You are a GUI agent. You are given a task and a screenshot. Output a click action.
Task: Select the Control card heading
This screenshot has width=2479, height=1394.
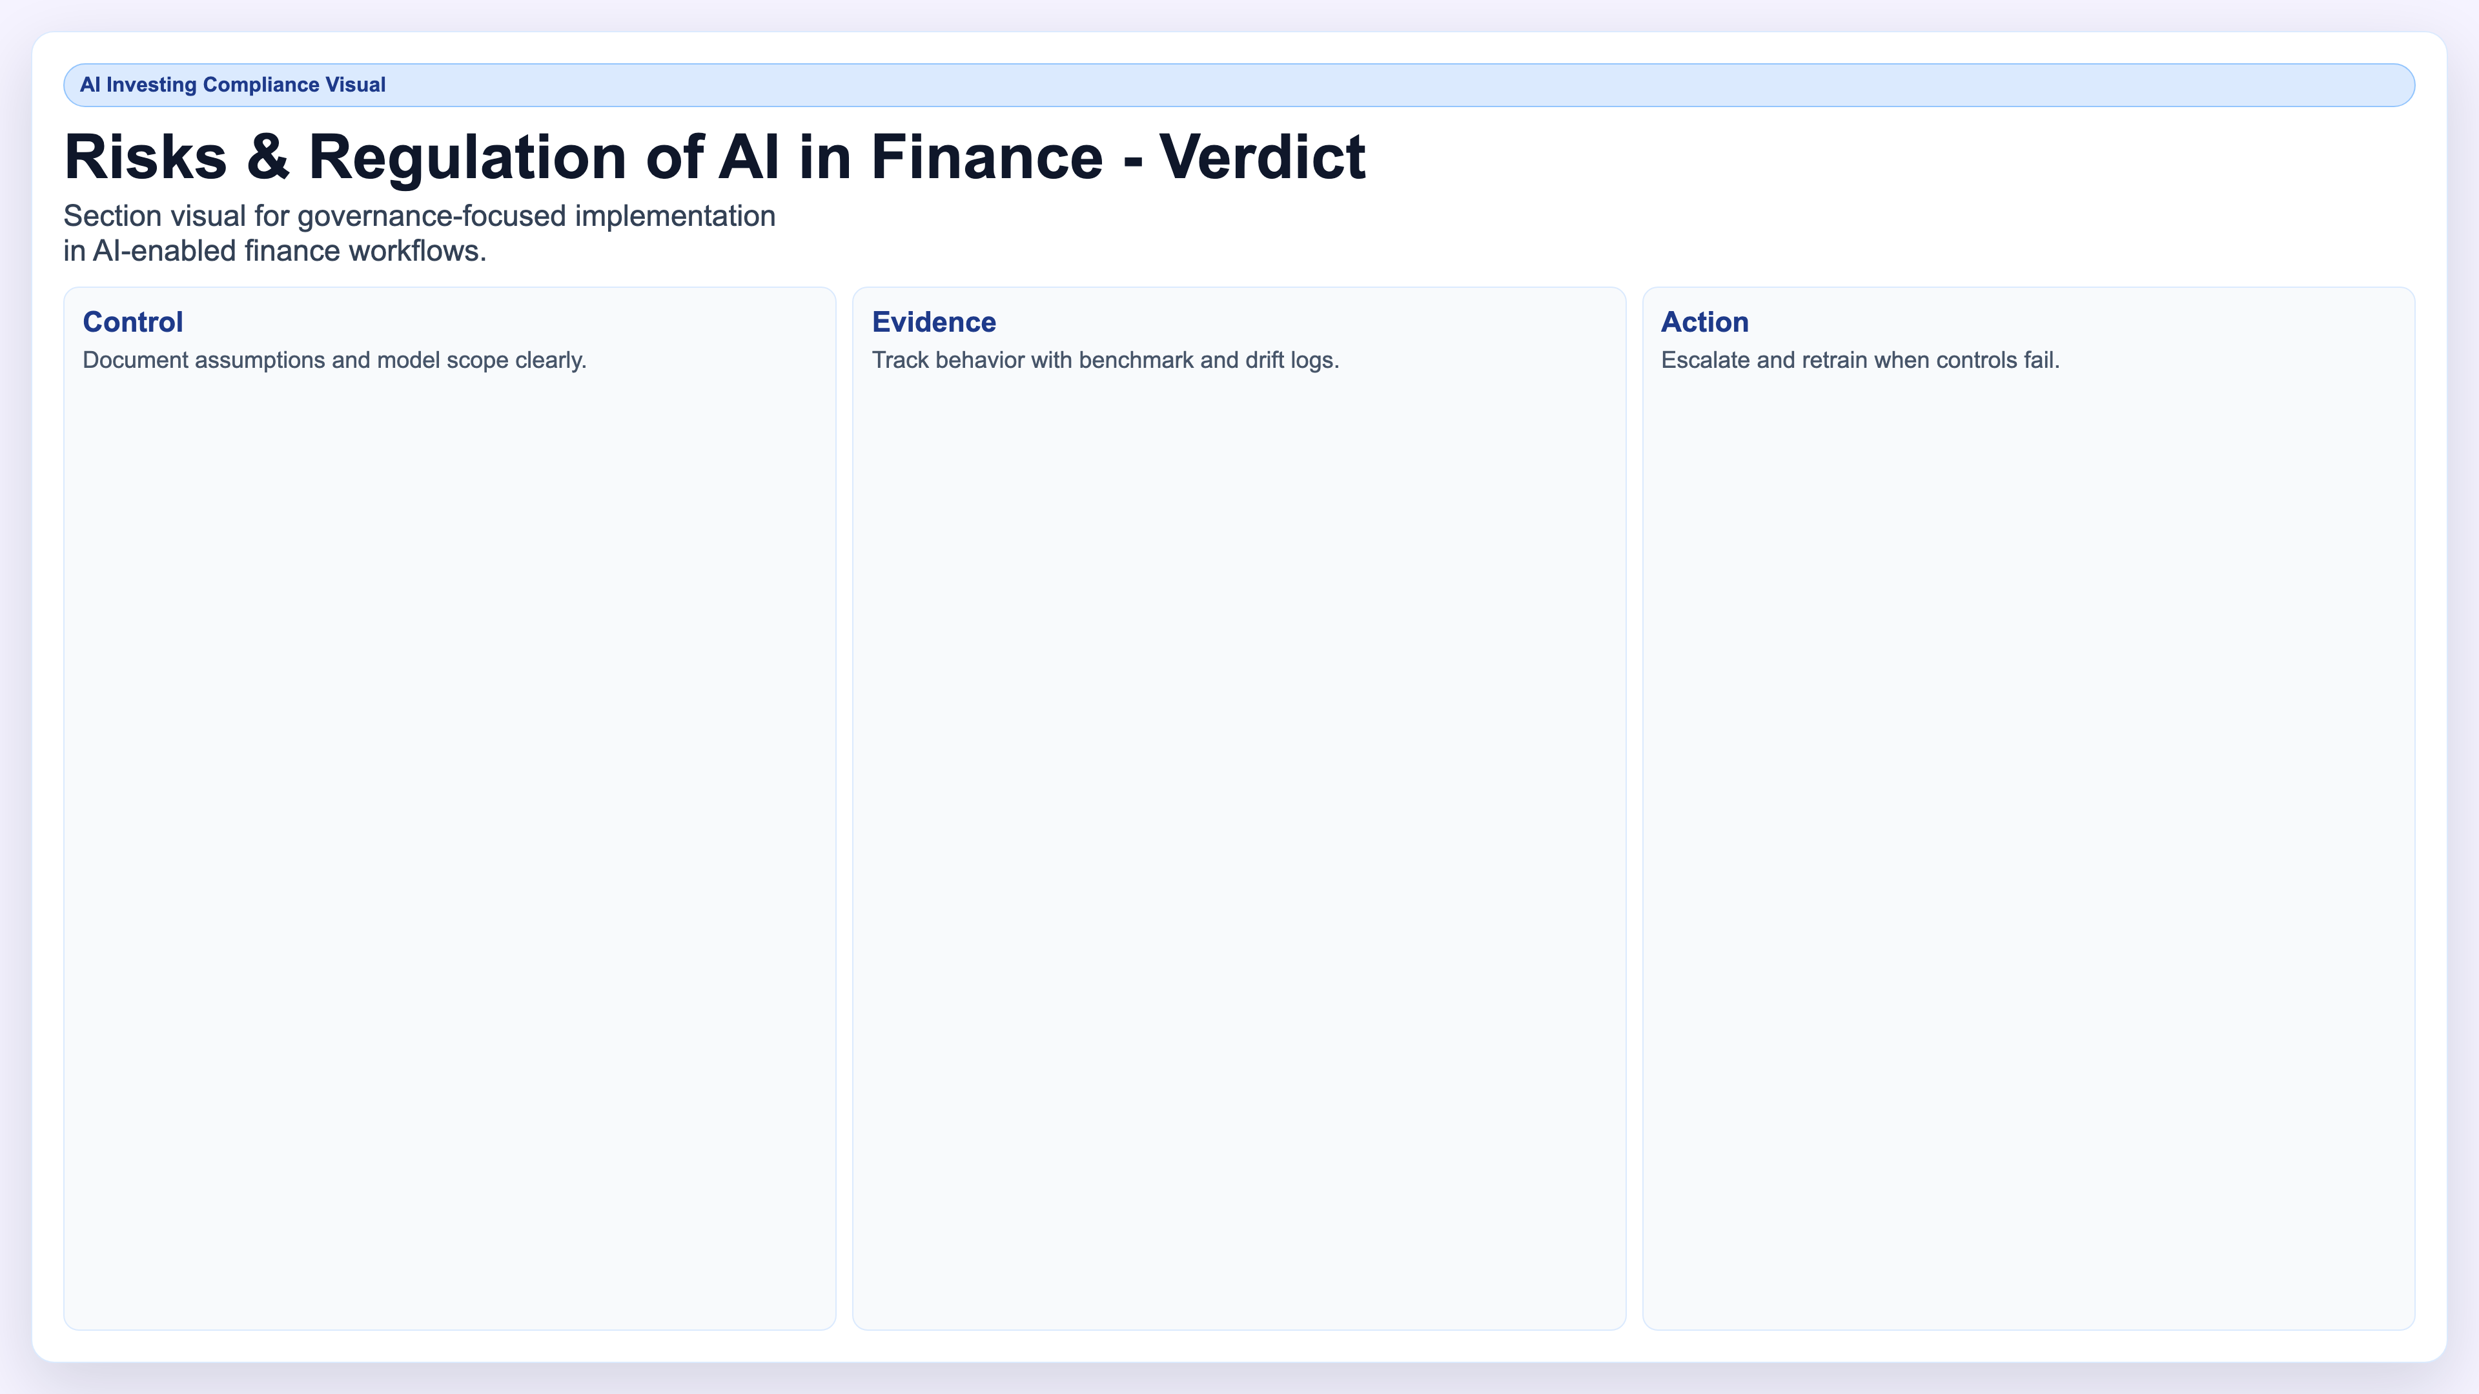[133, 321]
